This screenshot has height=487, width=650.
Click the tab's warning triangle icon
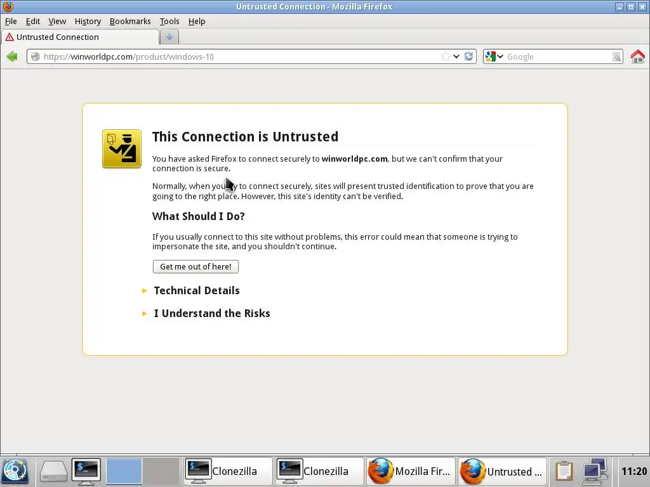click(10, 37)
